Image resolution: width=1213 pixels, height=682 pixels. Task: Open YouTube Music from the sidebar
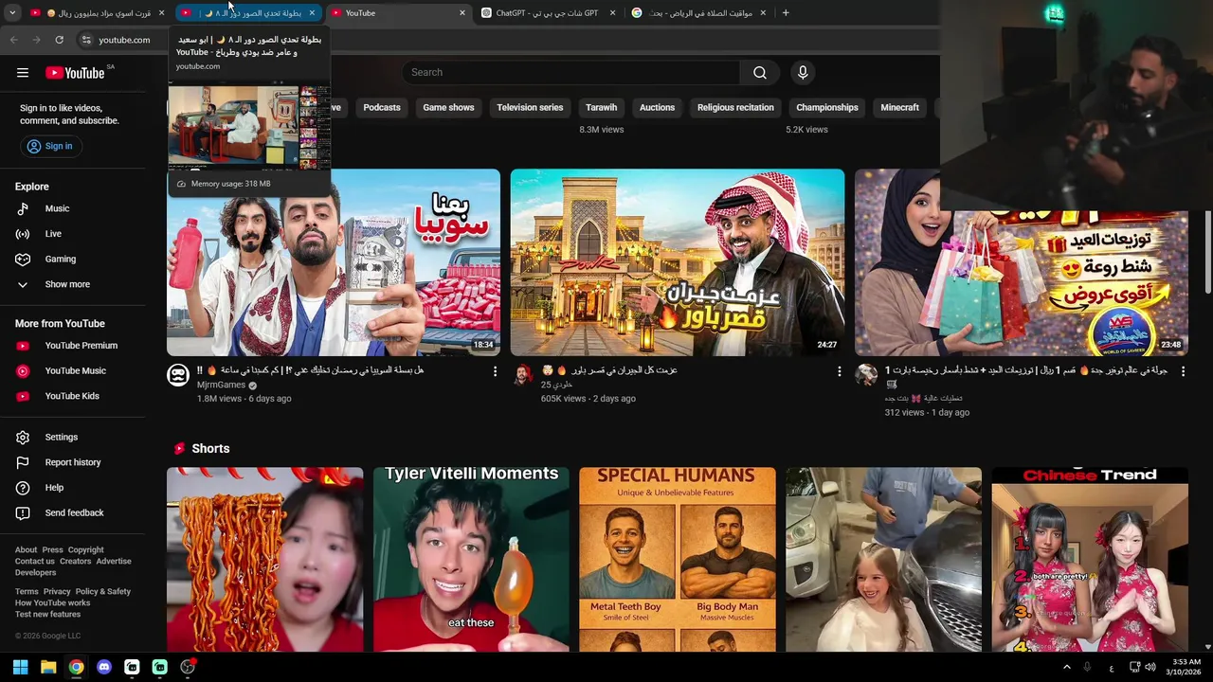point(76,371)
